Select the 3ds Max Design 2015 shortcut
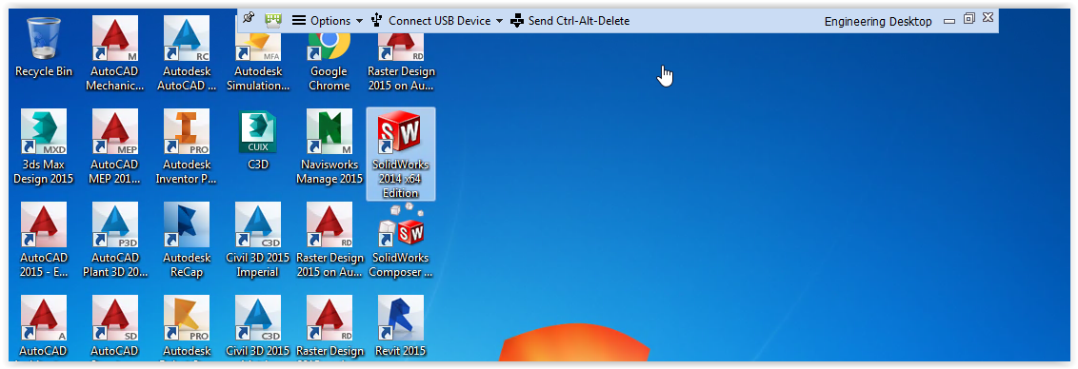 (44, 147)
